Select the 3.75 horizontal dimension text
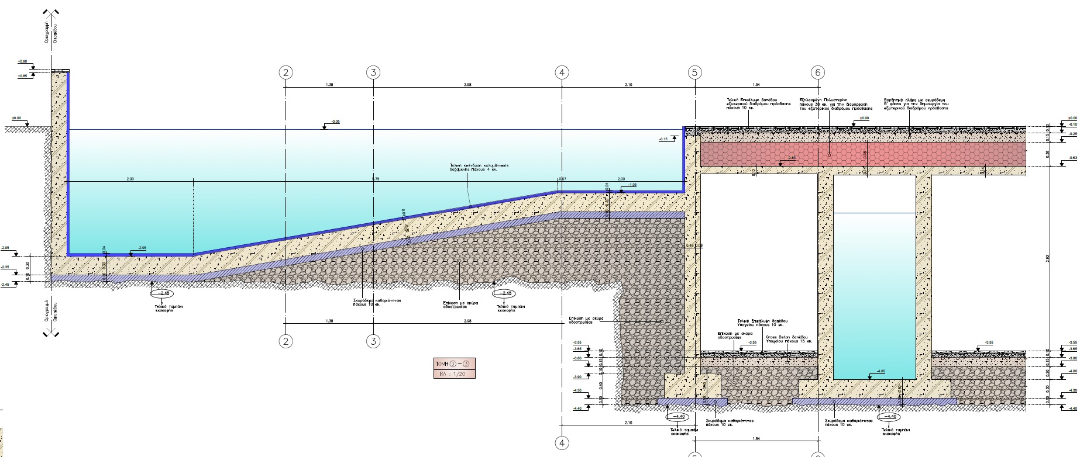 pos(376,179)
